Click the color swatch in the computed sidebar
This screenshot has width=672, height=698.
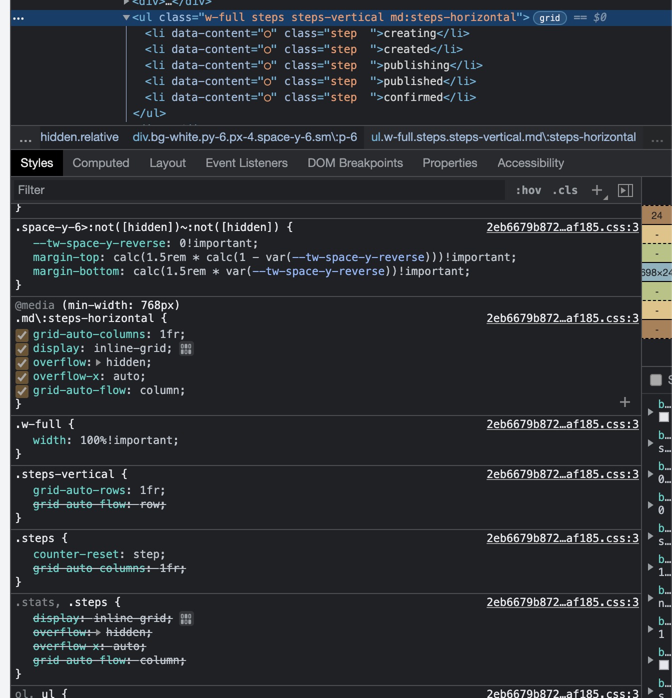665,416
